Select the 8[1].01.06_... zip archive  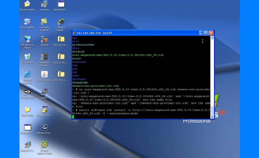pos(61,59)
